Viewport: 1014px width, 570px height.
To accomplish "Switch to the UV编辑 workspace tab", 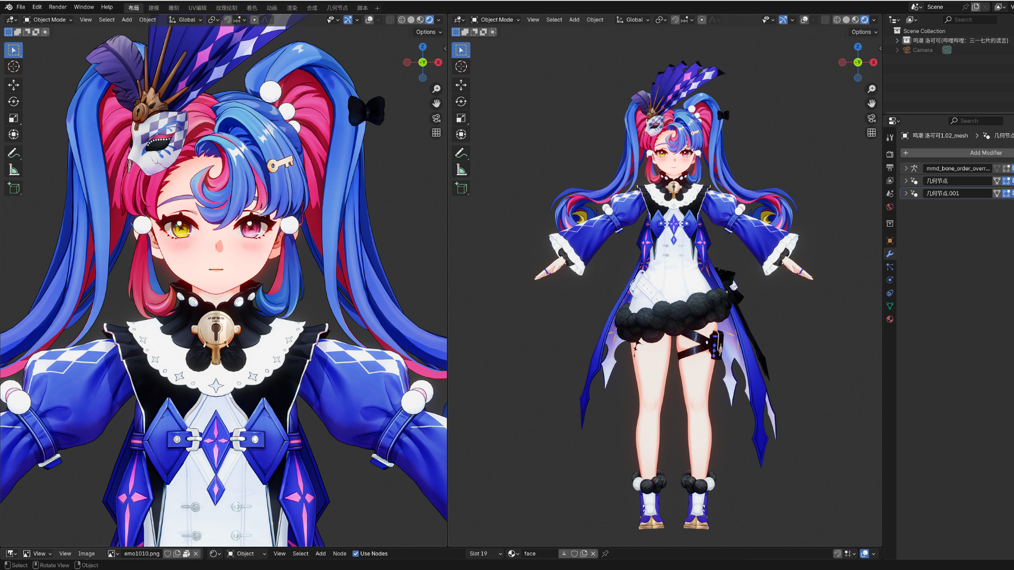I will (x=197, y=8).
